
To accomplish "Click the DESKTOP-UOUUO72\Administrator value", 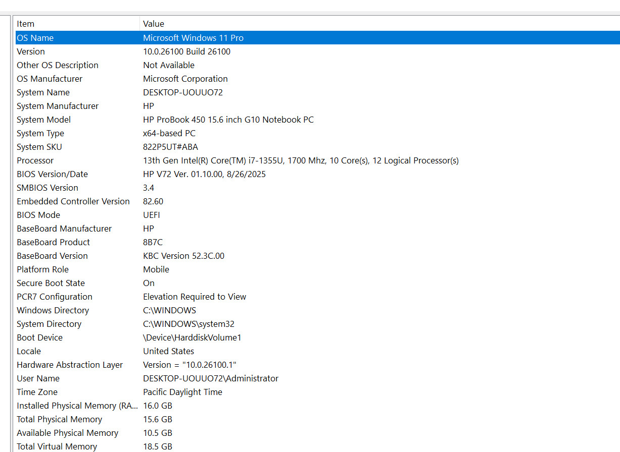I will (x=211, y=378).
